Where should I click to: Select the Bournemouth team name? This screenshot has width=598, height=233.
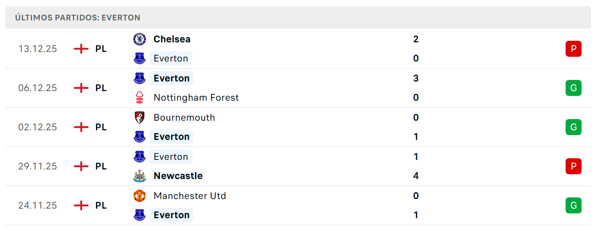184,117
